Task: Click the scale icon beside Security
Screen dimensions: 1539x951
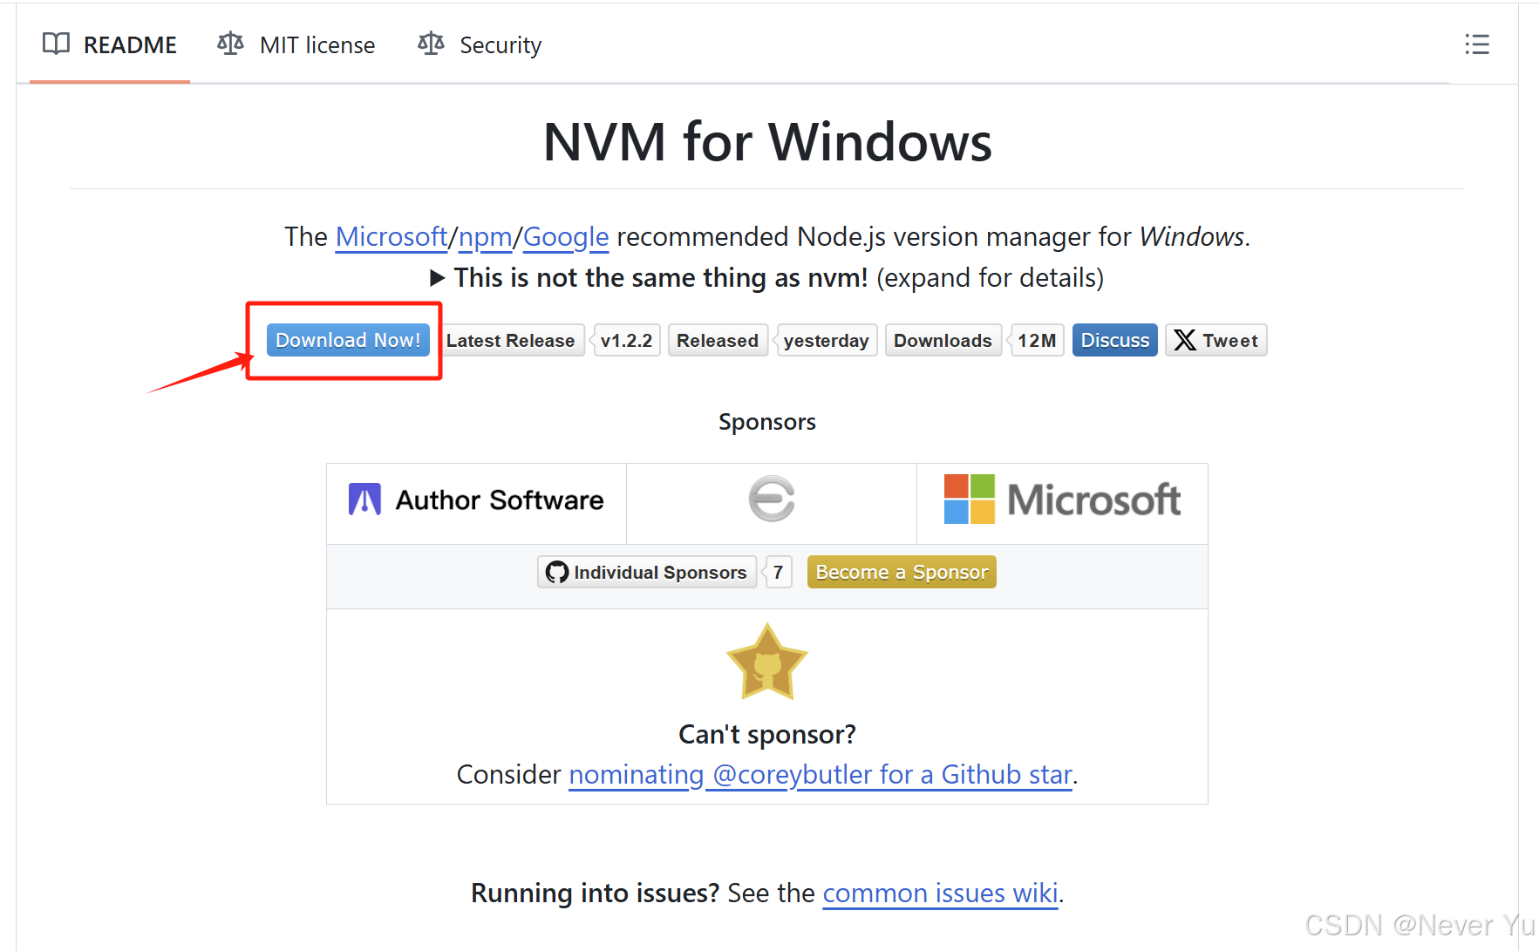Action: (431, 44)
